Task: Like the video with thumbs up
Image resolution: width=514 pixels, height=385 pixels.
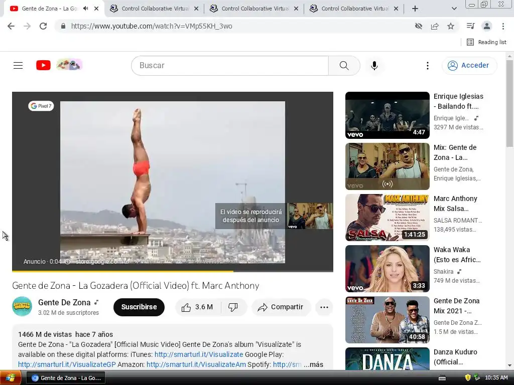Action: coord(198,307)
